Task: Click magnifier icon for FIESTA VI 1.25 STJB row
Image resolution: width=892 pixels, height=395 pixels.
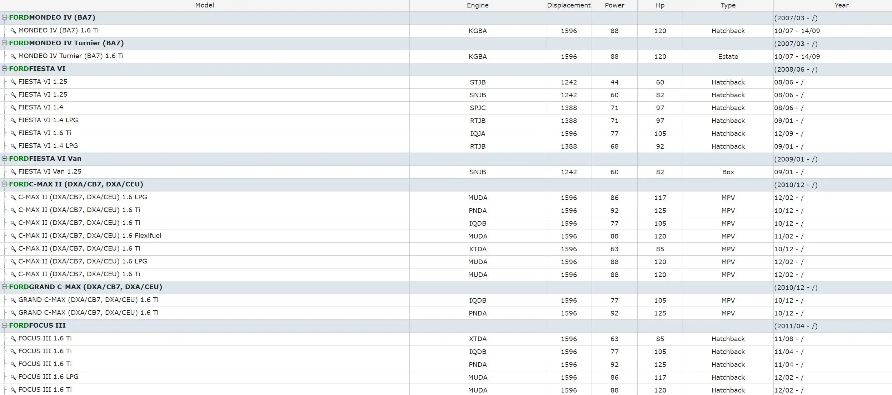Action: (x=13, y=82)
